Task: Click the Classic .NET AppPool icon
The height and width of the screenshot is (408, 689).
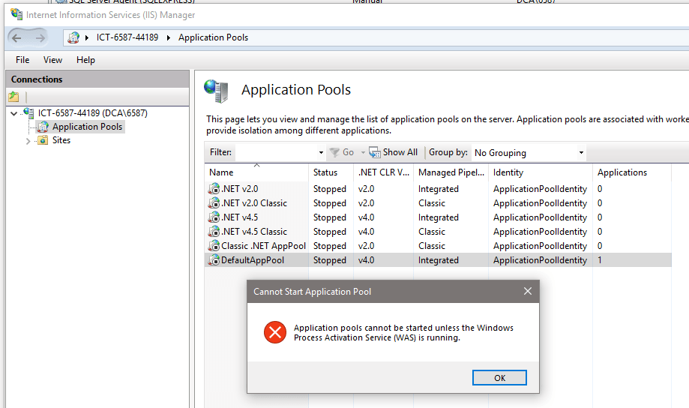Action: click(214, 246)
